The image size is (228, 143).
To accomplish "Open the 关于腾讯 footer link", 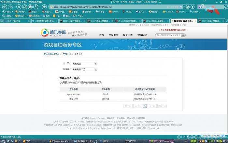I will point(85,118).
